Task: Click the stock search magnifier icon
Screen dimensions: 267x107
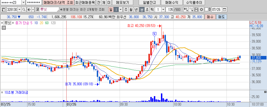Action: pos(24,10)
